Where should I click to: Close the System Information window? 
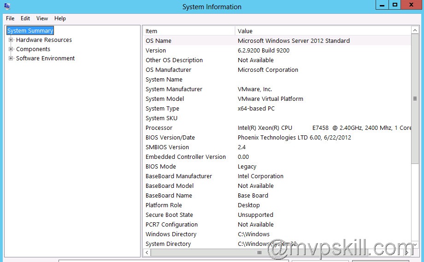click(411, 5)
